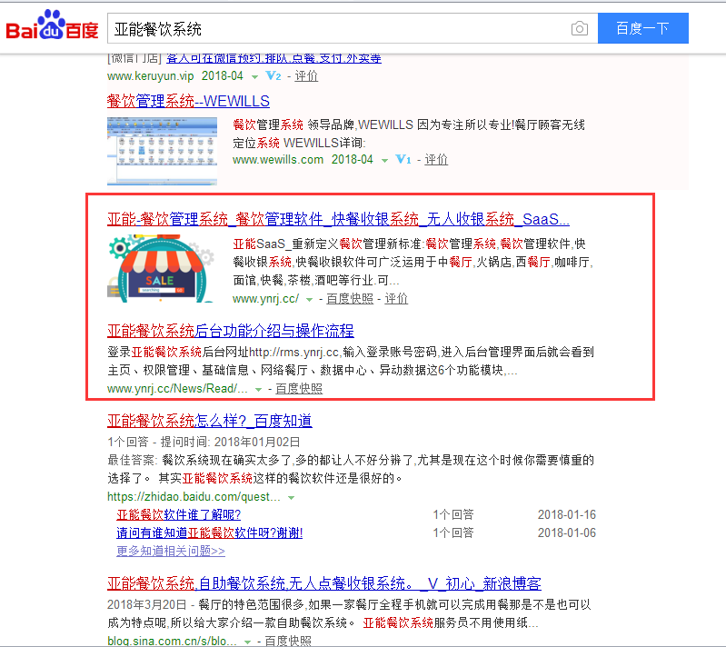
Task: Open 亚能餐饮系统怎么样?_百度知道 result
Action: (x=209, y=421)
